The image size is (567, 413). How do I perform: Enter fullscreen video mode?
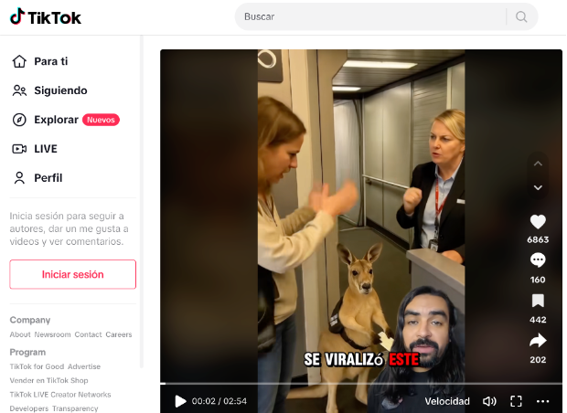pyautogui.click(x=516, y=401)
